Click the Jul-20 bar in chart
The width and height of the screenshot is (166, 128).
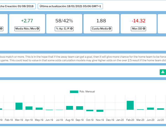click(x=160, y=109)
